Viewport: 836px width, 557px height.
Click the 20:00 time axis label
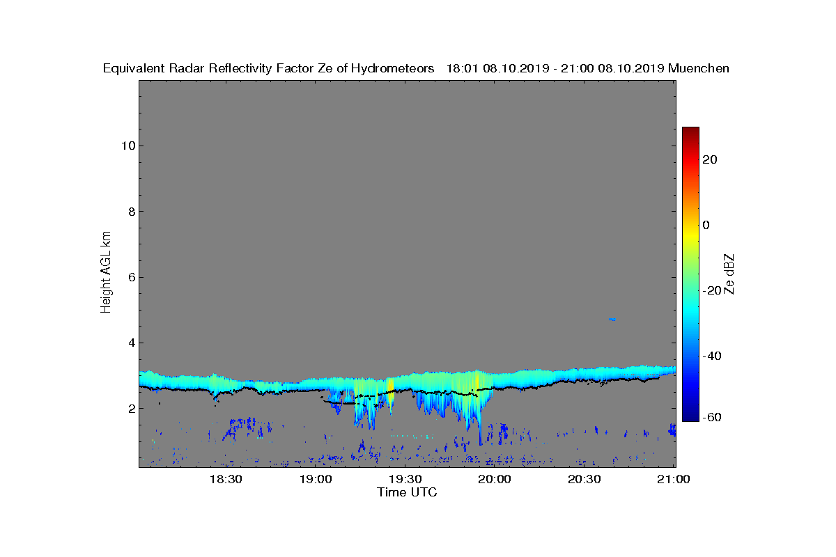click(495, 479)
